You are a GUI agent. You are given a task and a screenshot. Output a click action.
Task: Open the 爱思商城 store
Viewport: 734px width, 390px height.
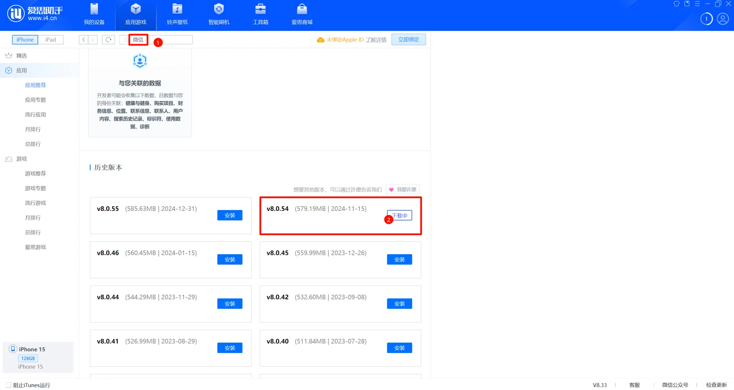(x=302, y=14)
